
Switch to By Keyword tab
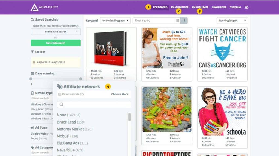click(x=160, y=7)
